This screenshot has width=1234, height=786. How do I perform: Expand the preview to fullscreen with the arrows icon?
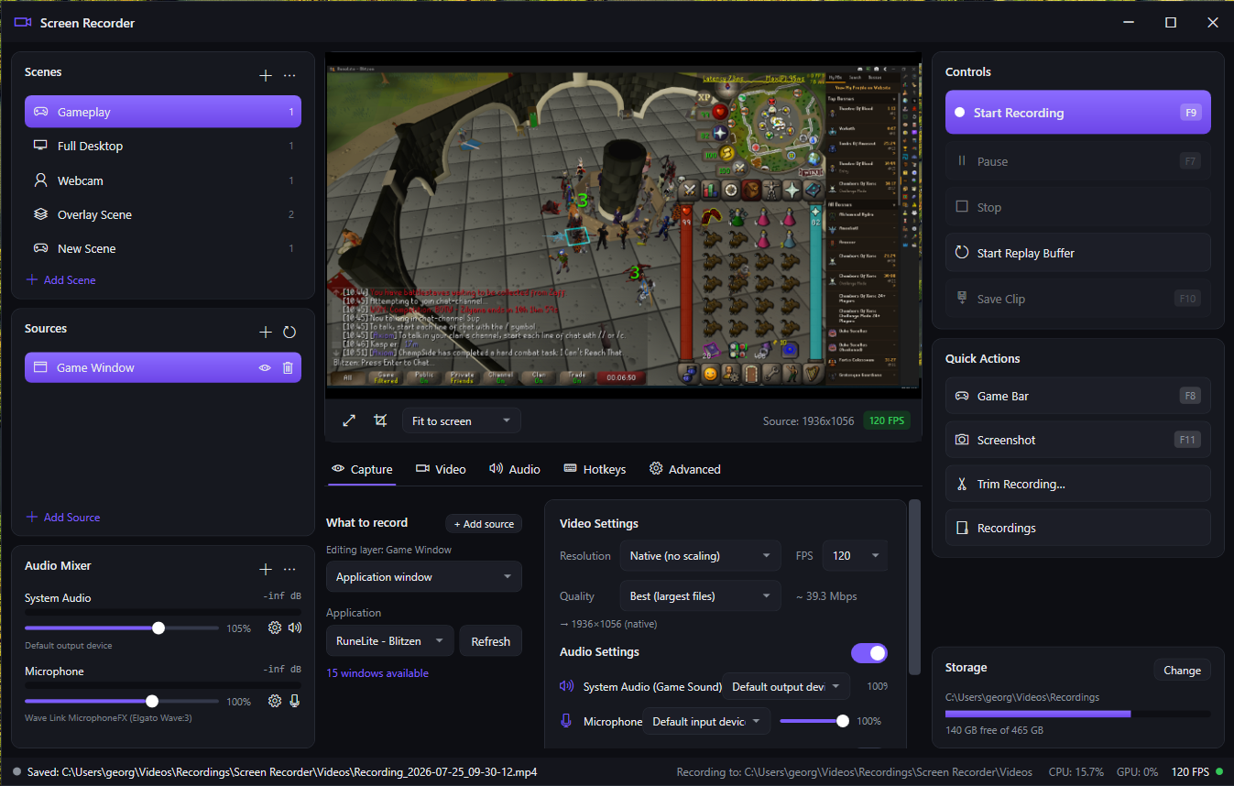349,420
